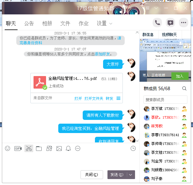The width and height of the screenshot is (193, 185).
Task: Click the bell notification icon
Action: coord(68,148)
